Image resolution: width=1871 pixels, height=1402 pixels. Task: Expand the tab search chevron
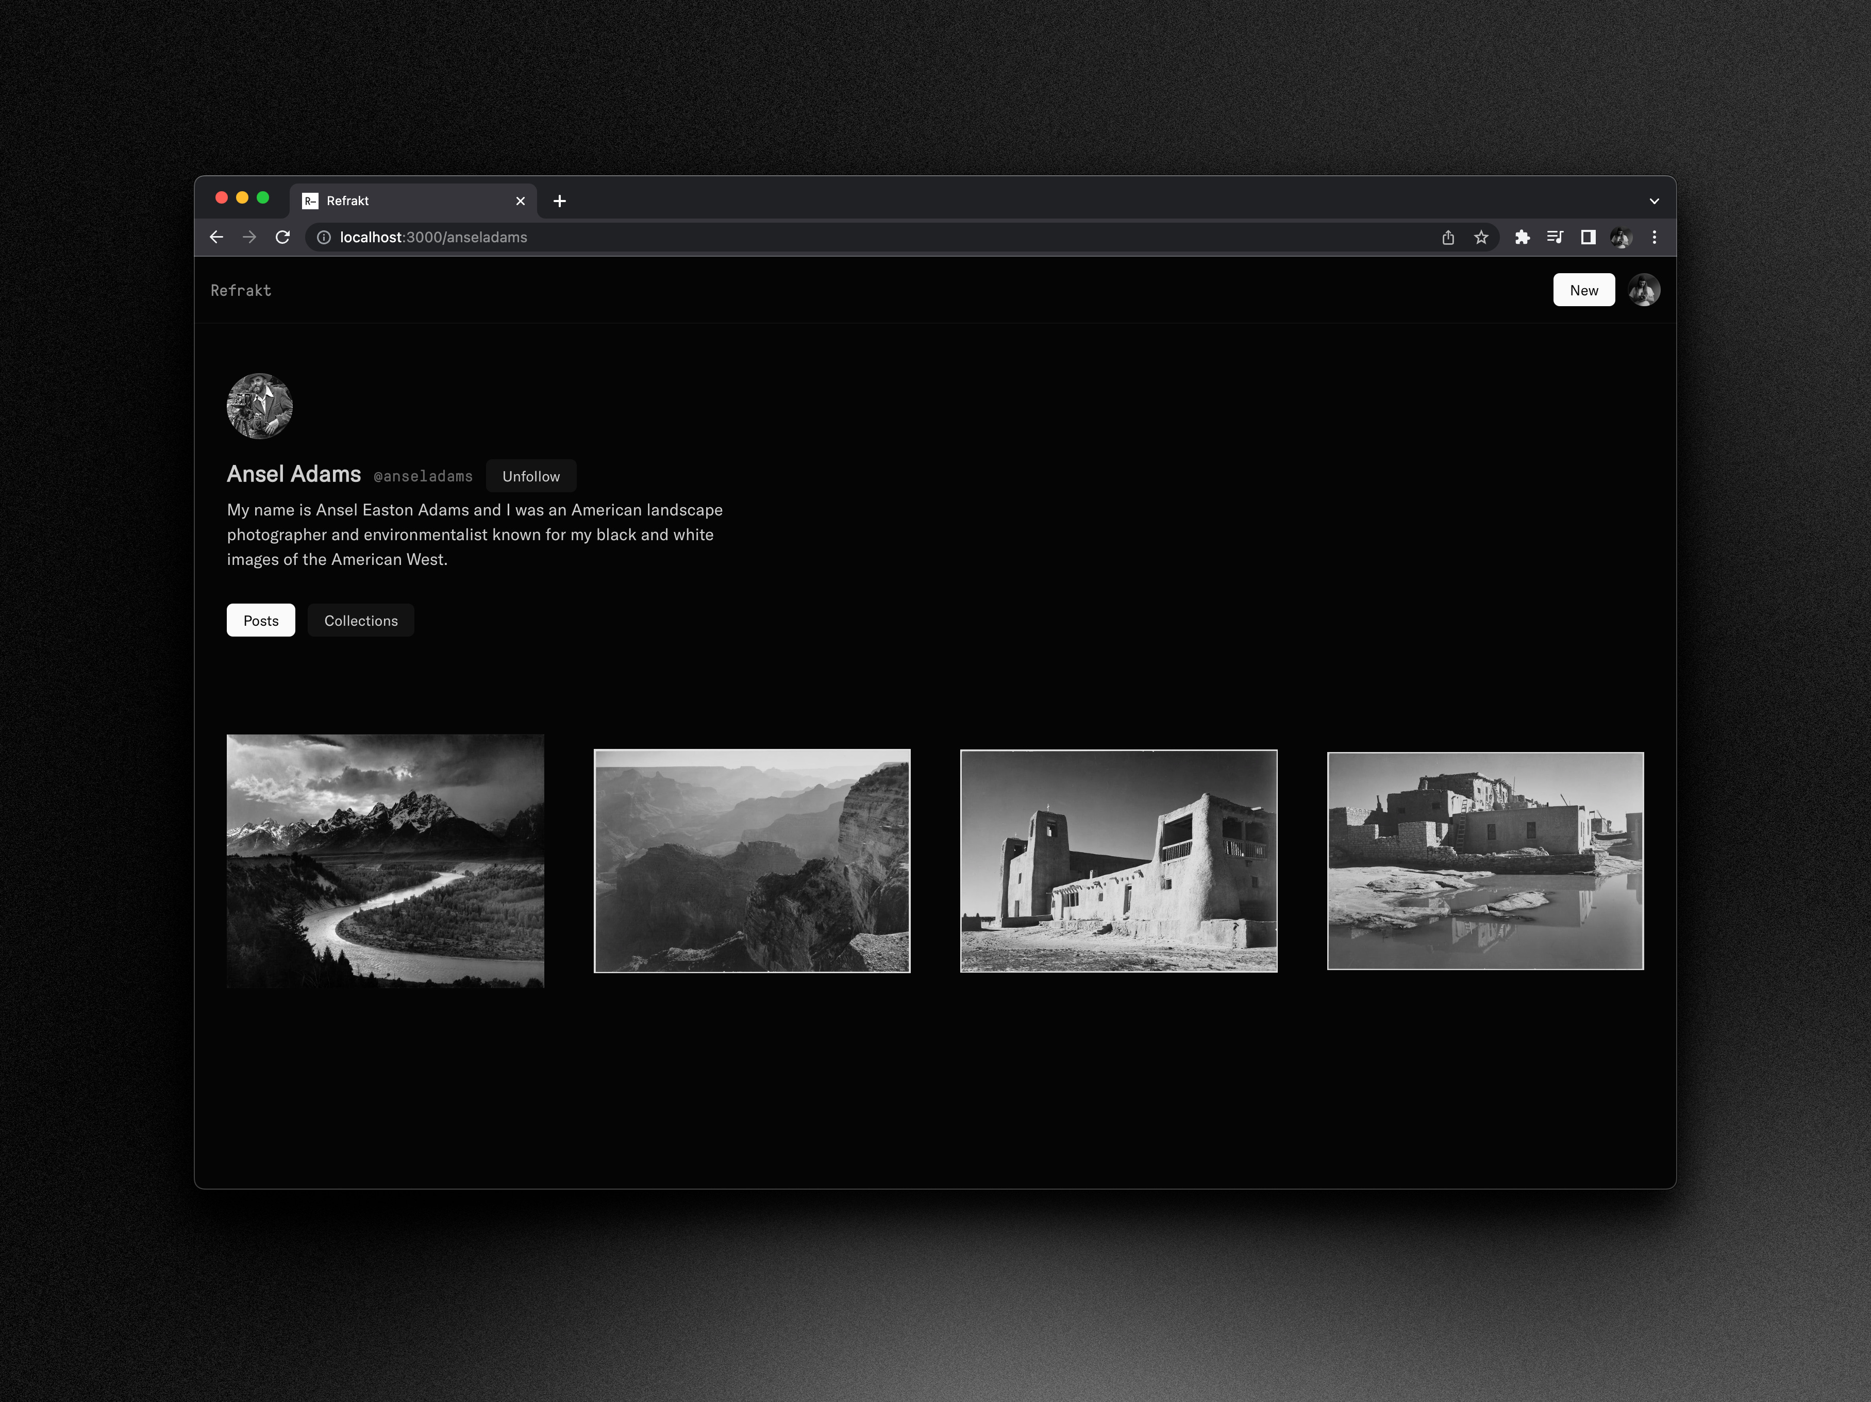coord(1655,202)
